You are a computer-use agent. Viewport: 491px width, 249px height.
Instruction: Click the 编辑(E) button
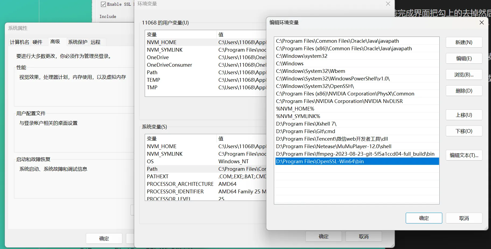(x=464, y=59)
